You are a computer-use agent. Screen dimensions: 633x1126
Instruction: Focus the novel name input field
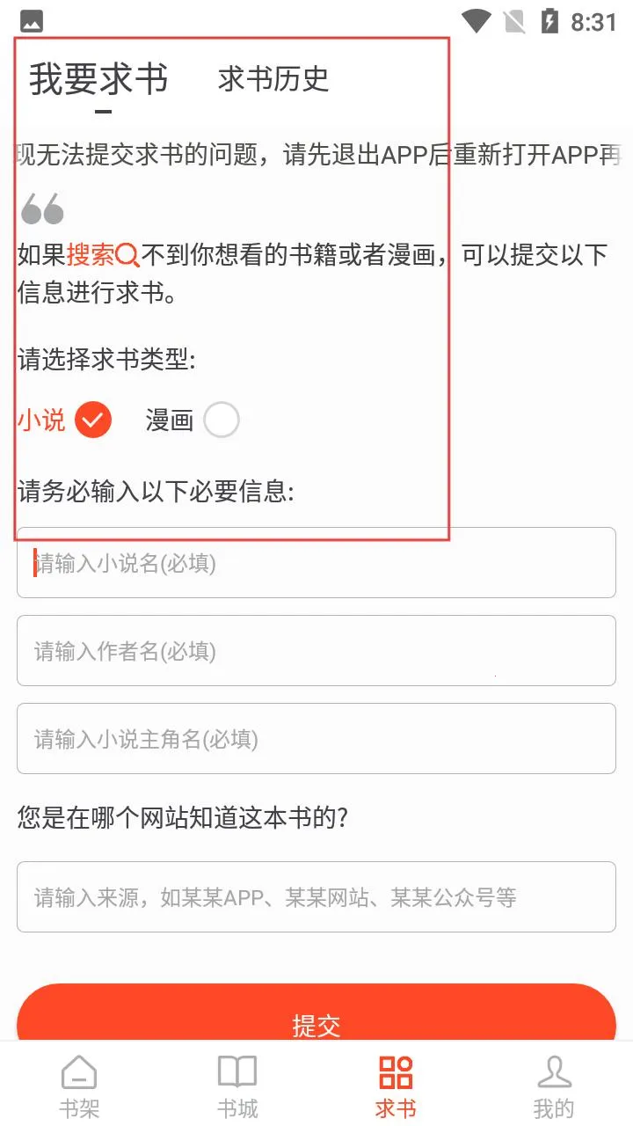(316, 563)
